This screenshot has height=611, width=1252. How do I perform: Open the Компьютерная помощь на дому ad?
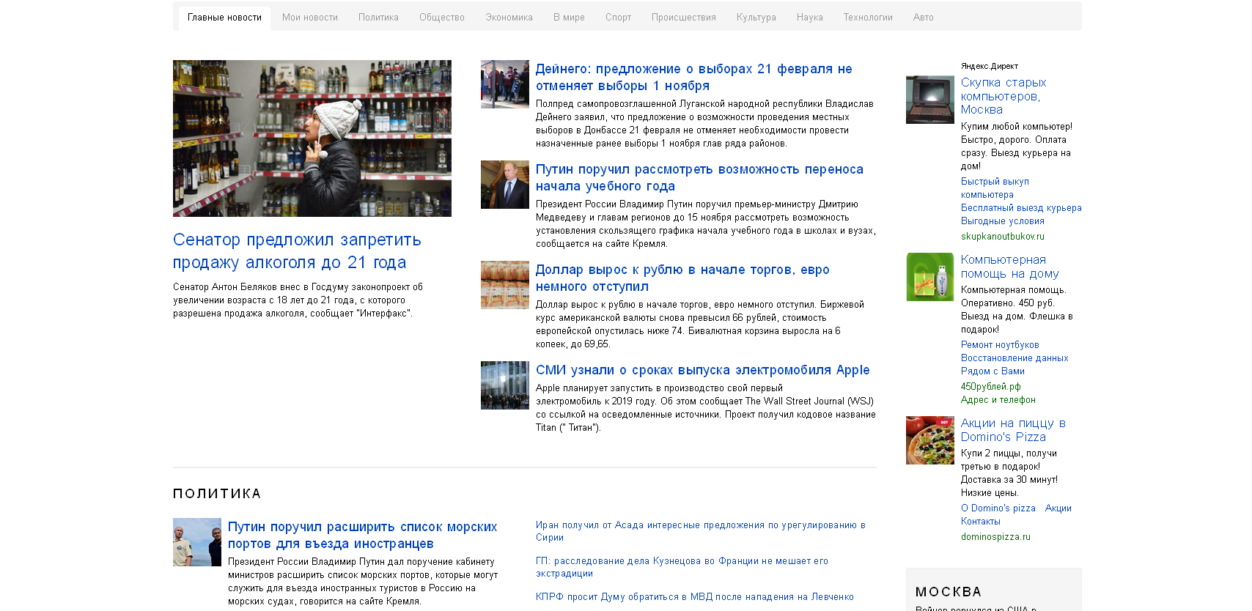1010,267
